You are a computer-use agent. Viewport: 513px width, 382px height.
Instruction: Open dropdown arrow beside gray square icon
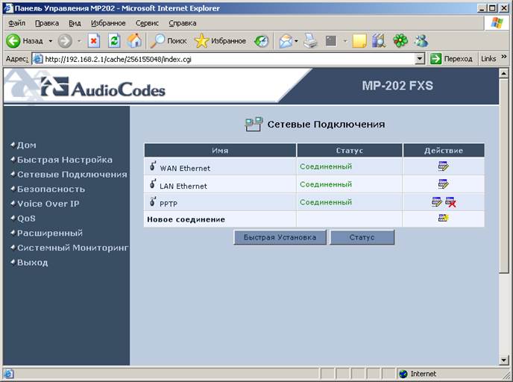click(x=344, y=41)
